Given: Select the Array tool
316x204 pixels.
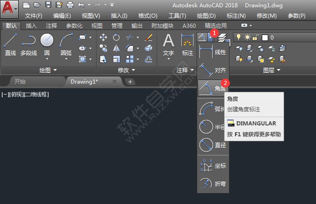Looking at the screenshot, I should [130, 59].
